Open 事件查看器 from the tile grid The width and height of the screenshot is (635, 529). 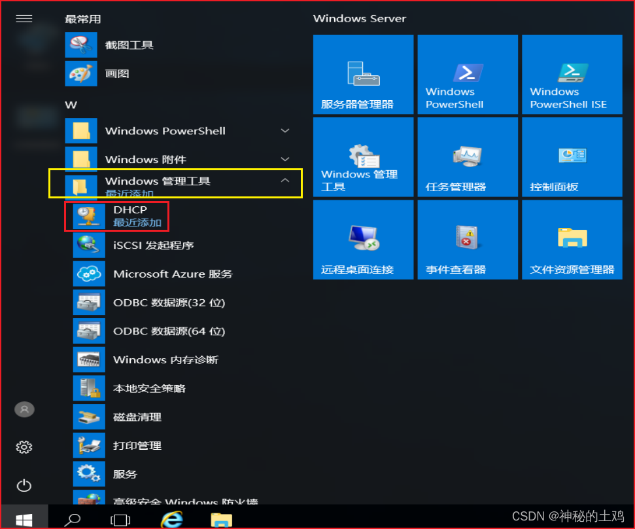click(x=467, y=239)
